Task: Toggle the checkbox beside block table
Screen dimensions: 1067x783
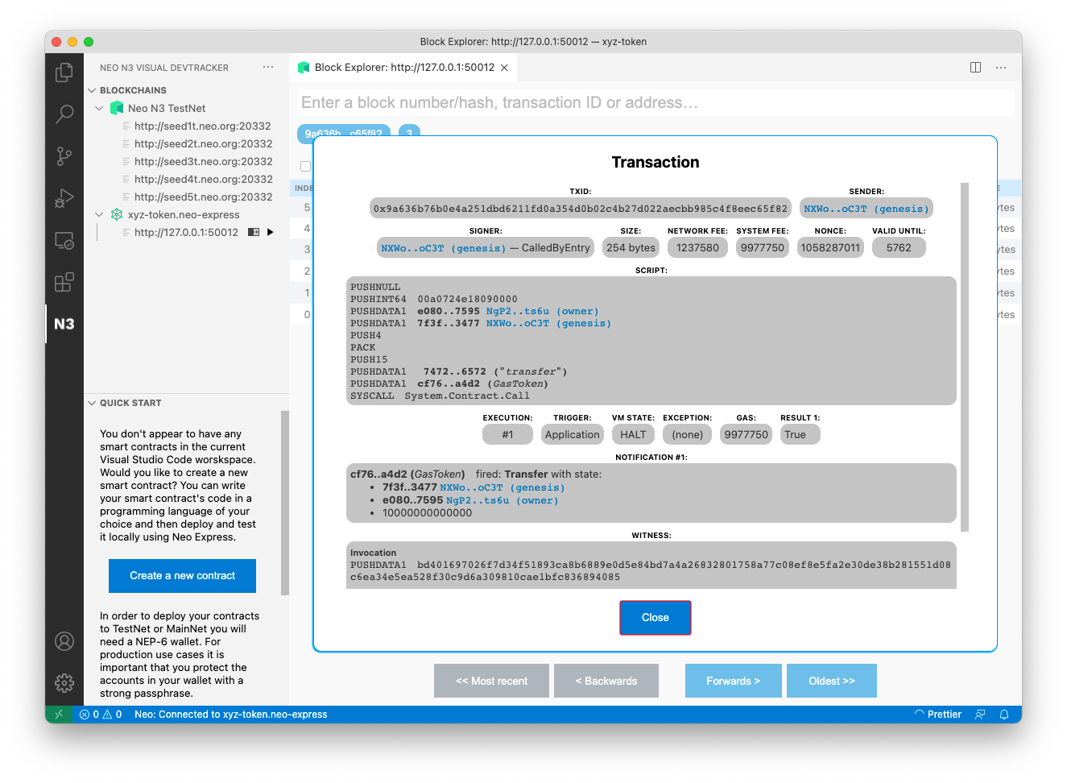Action: tap(305, 167)
